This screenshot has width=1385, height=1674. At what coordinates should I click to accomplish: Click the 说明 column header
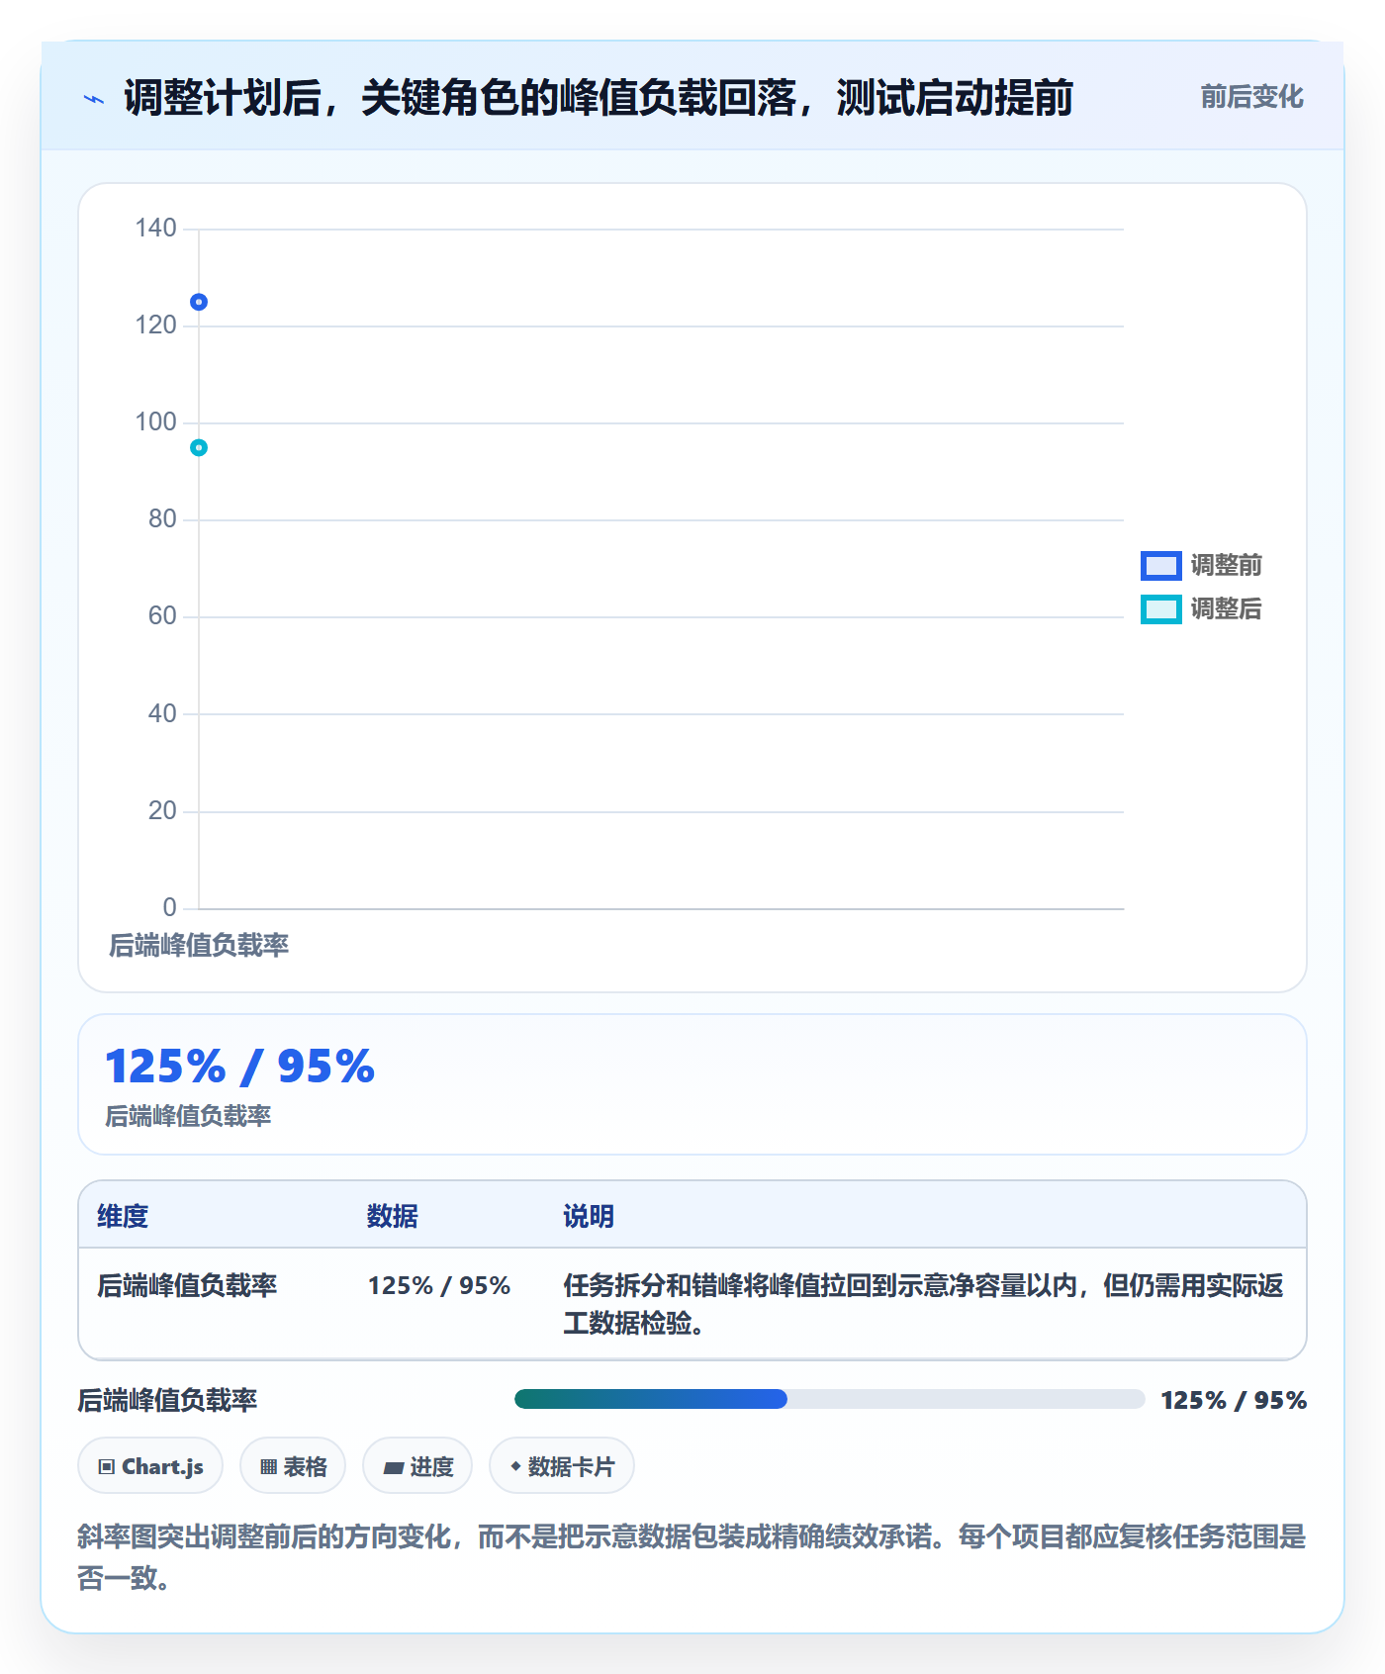point(589,1216)
